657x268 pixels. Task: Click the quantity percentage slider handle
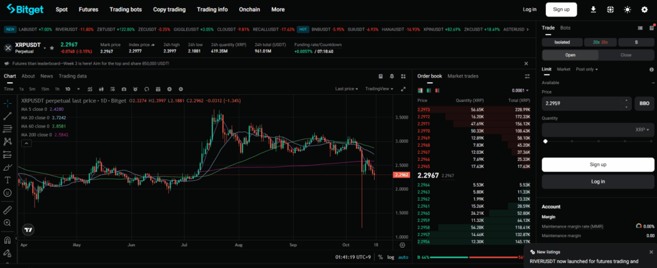pos(545,141)
